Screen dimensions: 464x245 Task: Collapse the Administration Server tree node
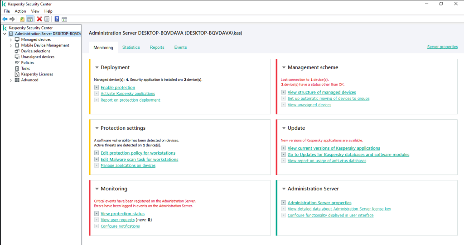click(5, 34)
